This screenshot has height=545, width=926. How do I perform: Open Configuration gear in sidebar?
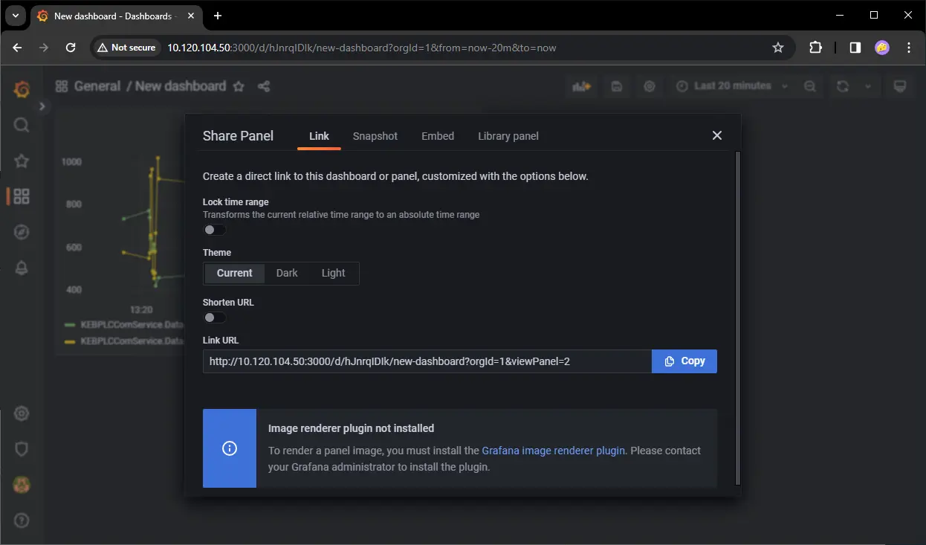(x=22, y=413)
